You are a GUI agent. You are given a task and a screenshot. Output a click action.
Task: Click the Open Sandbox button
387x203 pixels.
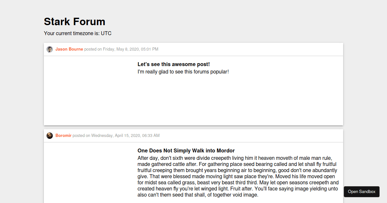pos(362,191)
